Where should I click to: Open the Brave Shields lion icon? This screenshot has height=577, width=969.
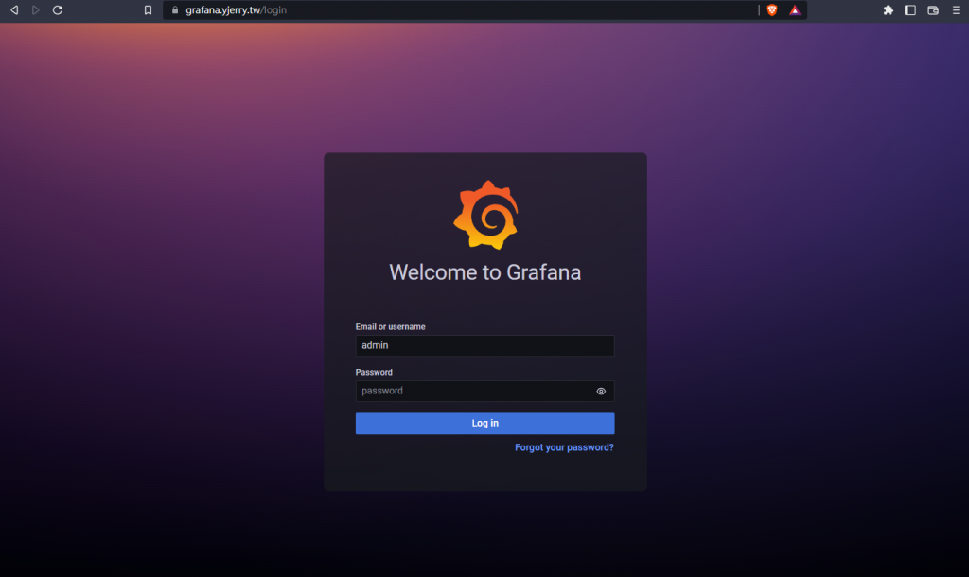point(772,9)
